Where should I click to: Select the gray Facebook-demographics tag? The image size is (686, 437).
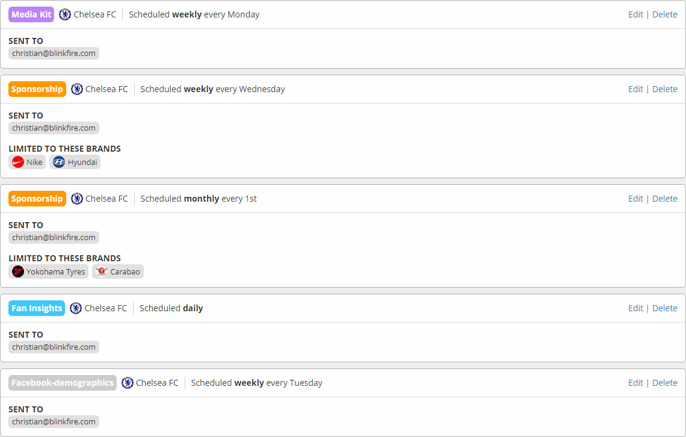click(63, 383)
